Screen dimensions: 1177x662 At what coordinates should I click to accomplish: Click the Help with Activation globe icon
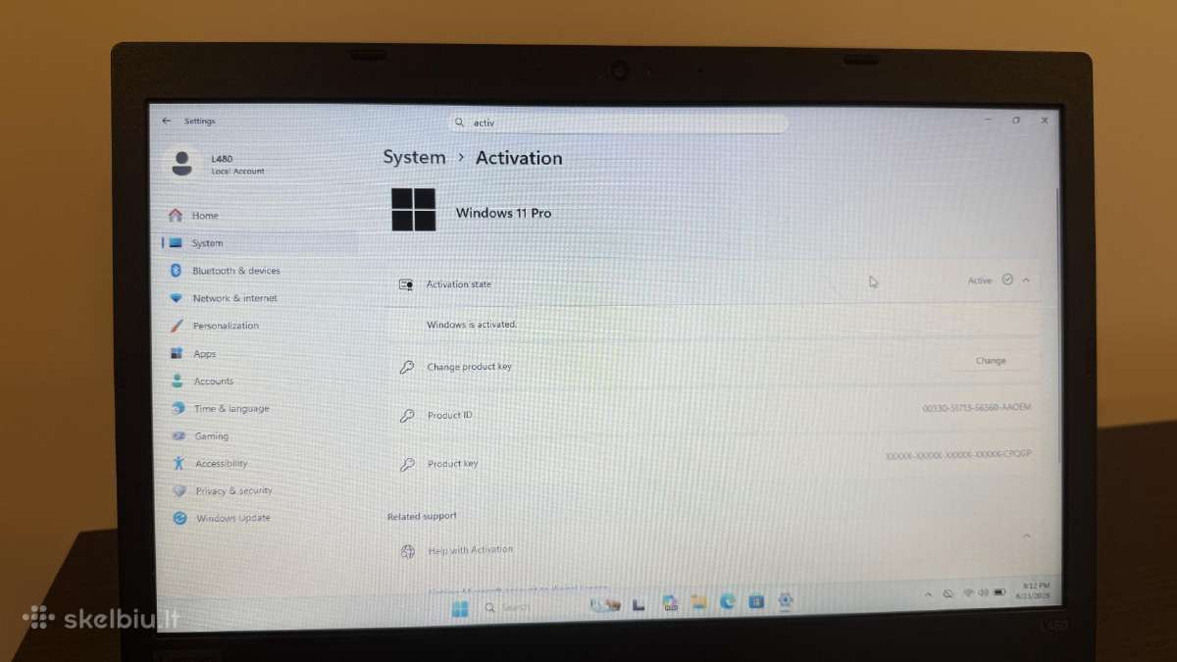pyautogui.click(x=408, y=552)
